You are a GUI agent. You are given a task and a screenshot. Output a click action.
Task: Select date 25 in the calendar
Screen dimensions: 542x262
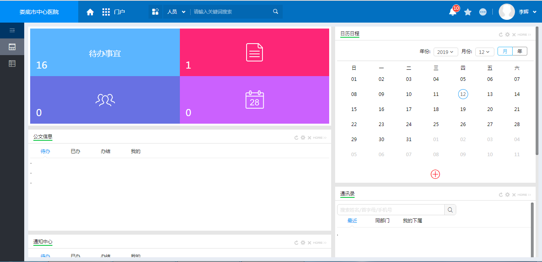click(x=436, y=124)
